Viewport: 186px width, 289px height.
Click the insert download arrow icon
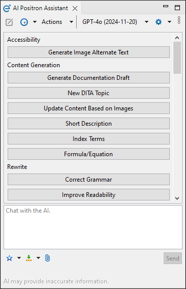29,258
